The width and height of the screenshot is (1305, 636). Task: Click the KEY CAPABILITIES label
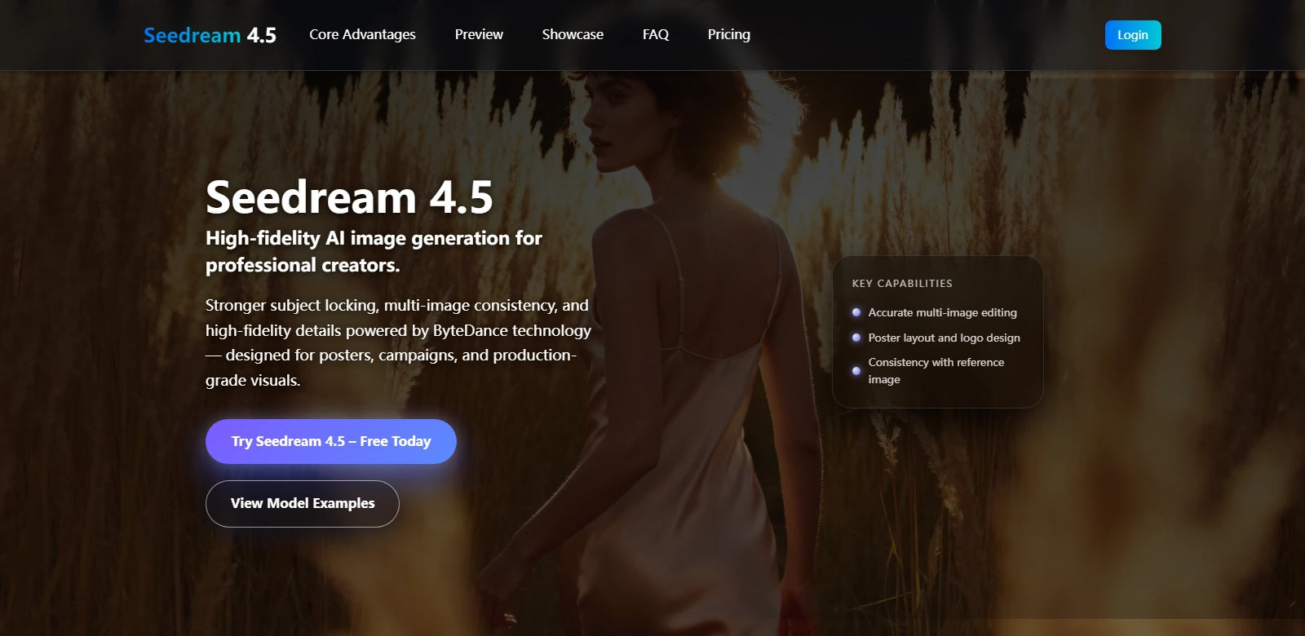(902, 284)
